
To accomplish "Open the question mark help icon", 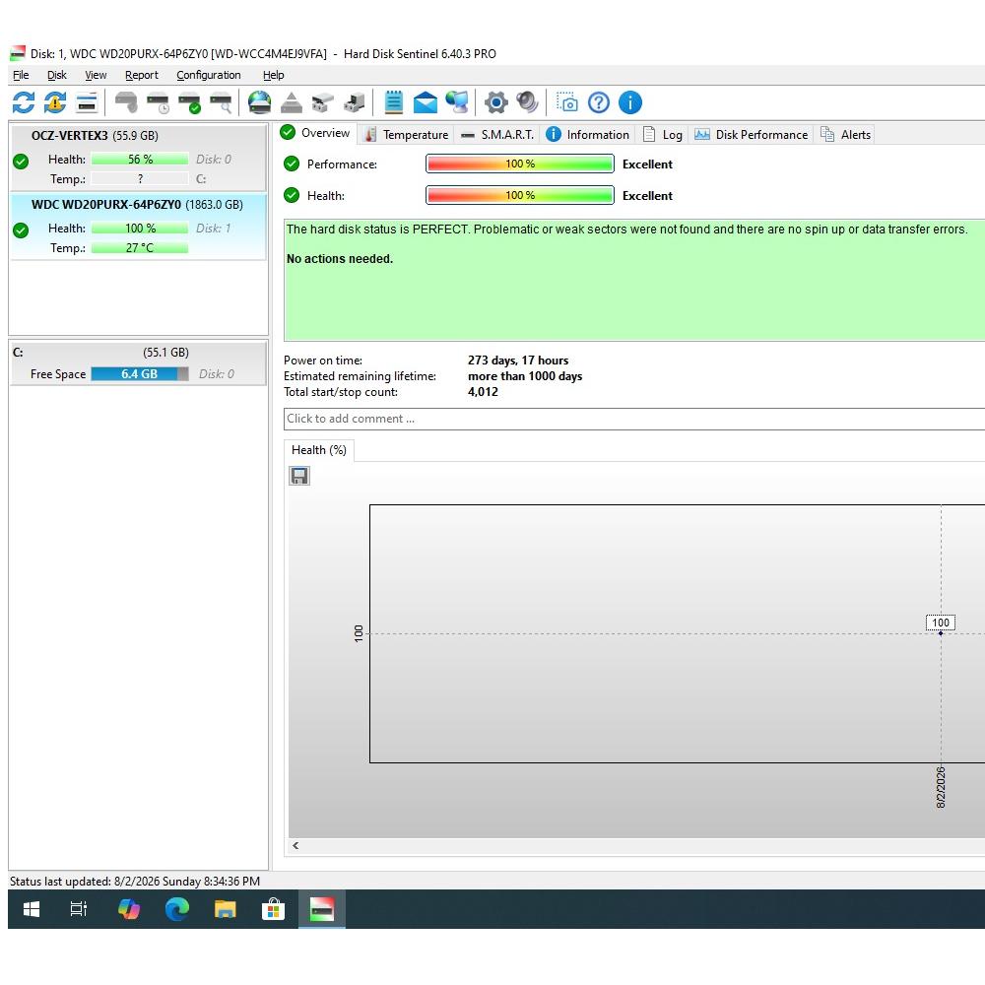I will (599, 102).
